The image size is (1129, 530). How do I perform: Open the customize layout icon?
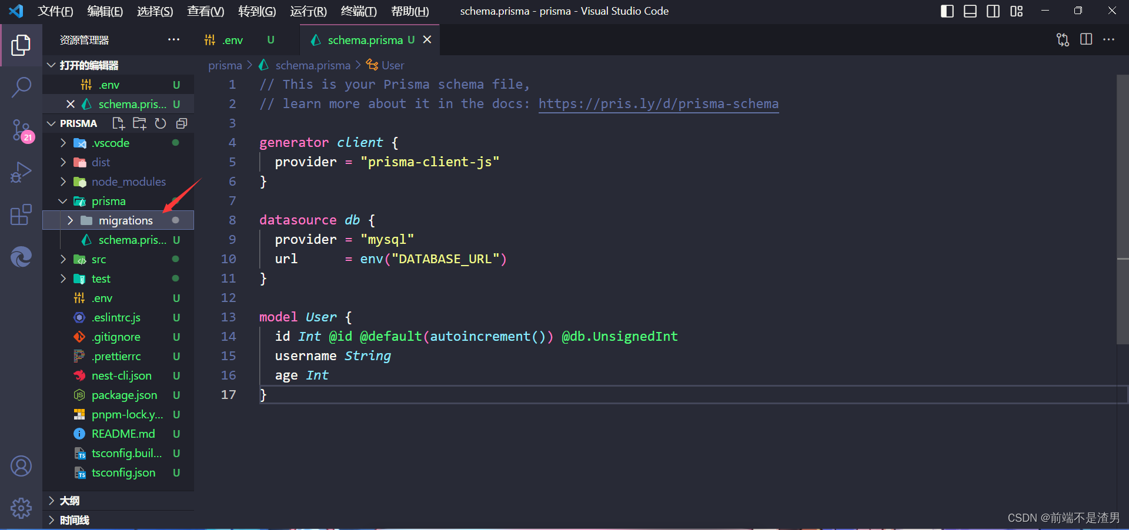tap(1017, 11)
